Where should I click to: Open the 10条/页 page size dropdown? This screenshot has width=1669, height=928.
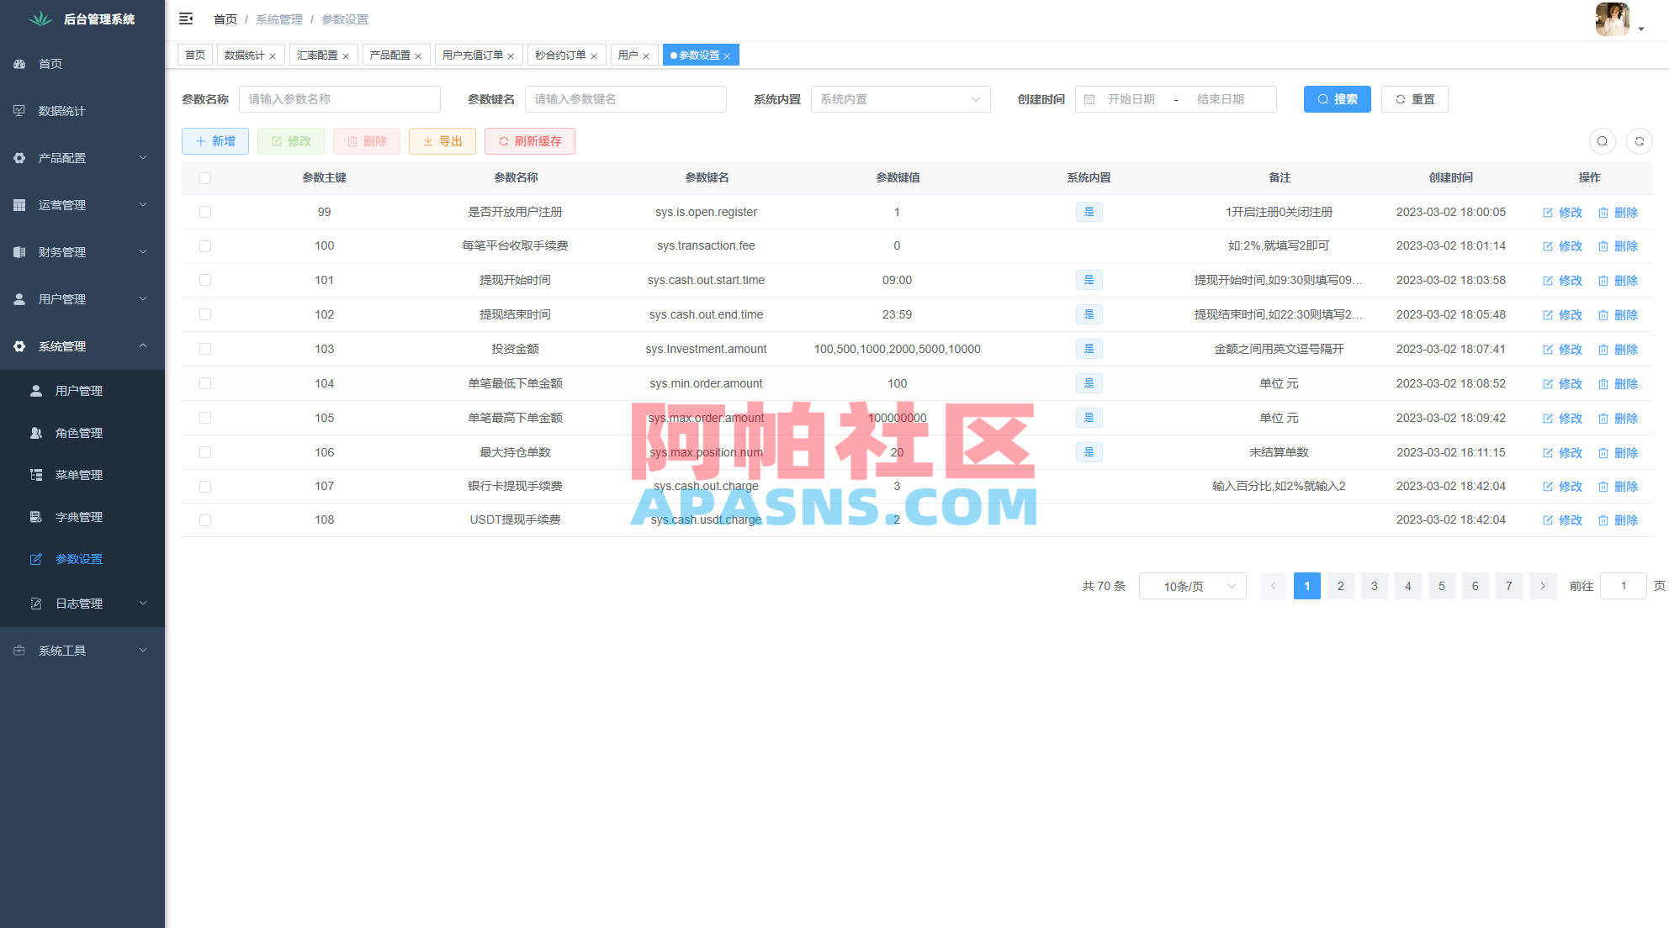1192,586
